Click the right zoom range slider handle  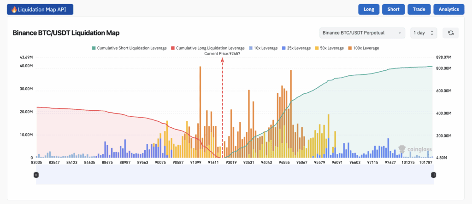[x=433, y=175]
